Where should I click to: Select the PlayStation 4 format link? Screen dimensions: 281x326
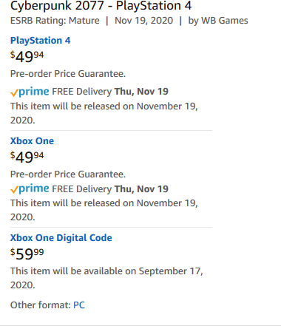40,41
